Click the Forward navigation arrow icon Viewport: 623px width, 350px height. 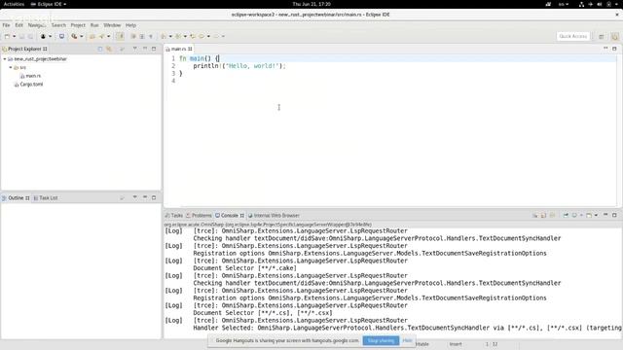[x=216, y=36]
